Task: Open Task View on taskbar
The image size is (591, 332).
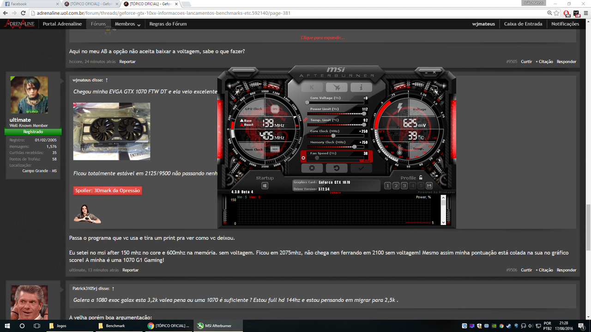Action: click(x=37, y=326)
